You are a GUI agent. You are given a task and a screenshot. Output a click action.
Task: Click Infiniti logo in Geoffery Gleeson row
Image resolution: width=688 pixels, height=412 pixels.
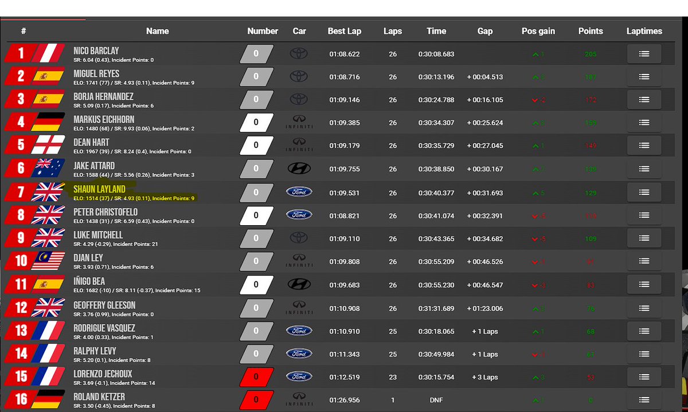point(299,308)
